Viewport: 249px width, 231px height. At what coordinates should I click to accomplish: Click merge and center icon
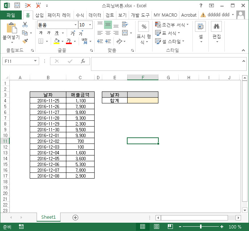(x=125, y=33)
